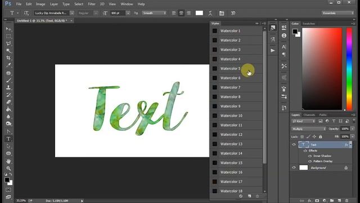Open the Essentials workspace dropdown
360x203 pixels.
pos(337,13)
